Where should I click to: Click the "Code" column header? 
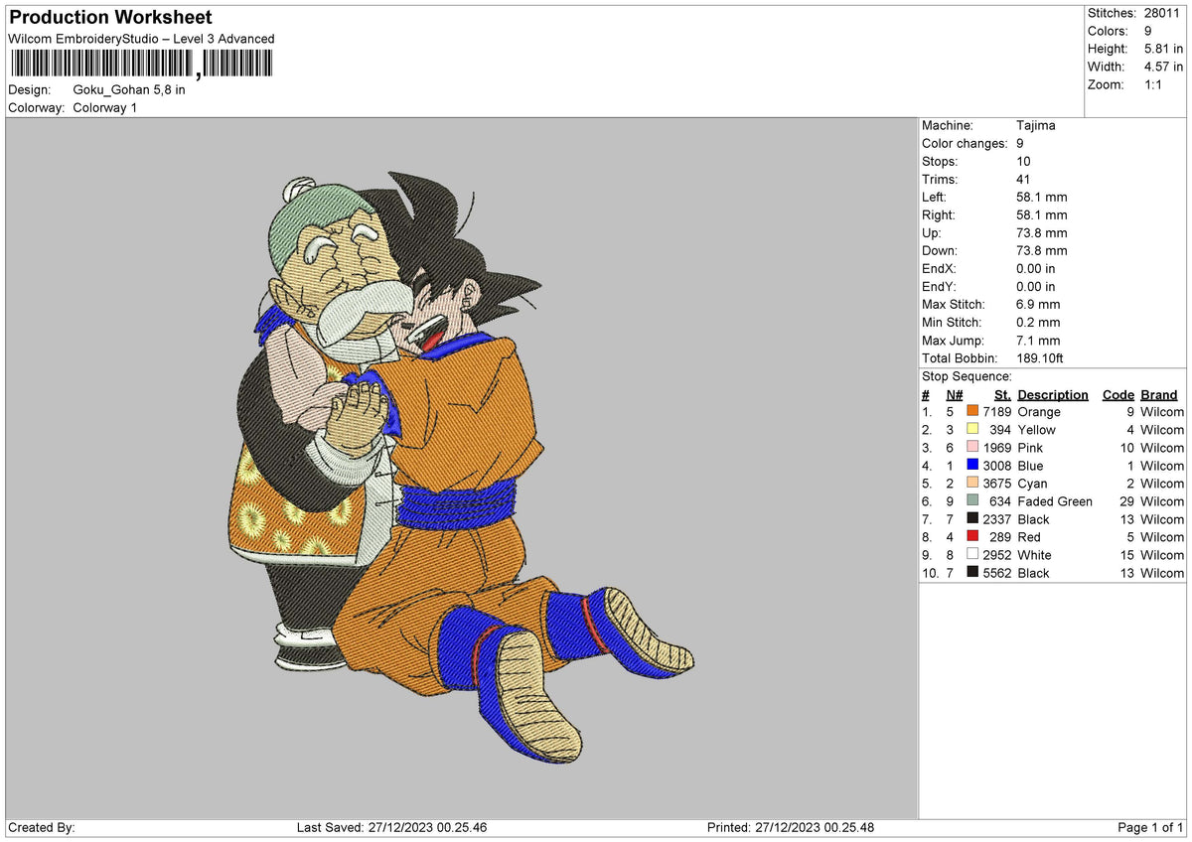(x=1118, y=394)
